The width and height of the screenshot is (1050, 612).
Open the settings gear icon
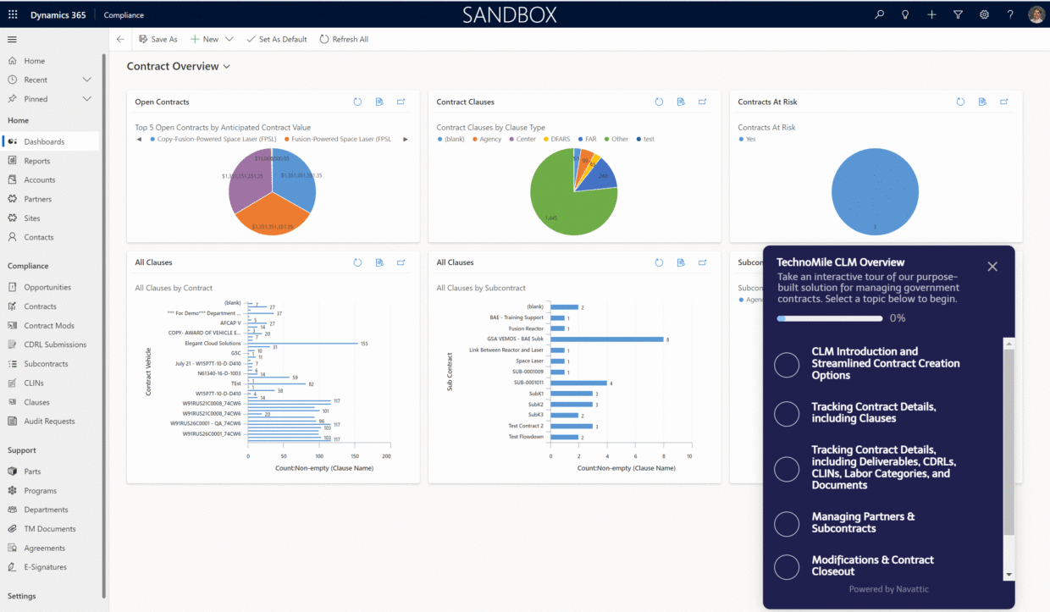(984, 14)
